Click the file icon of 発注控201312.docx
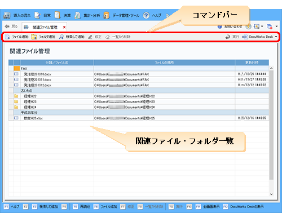 (x=16, y=85)
